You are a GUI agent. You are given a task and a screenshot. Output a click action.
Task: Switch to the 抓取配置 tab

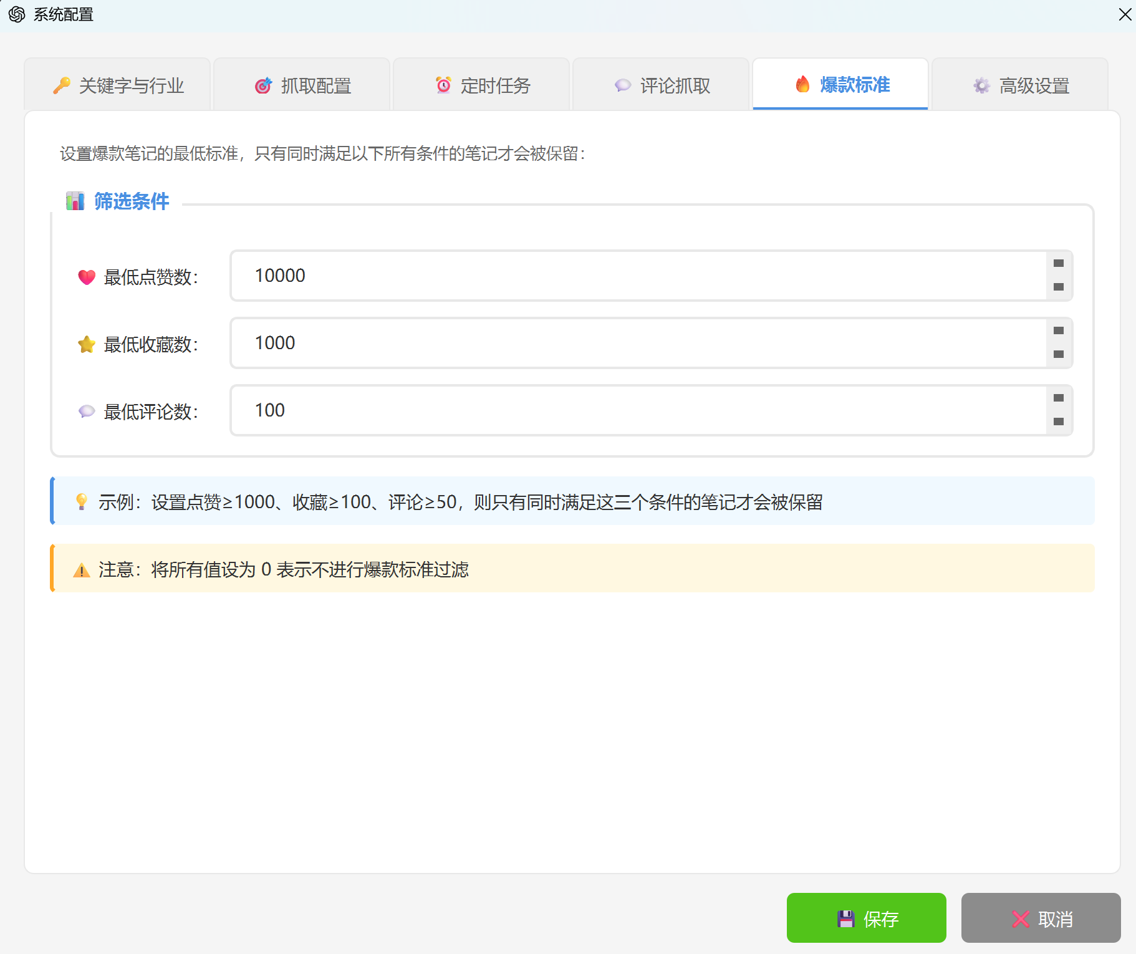coord(302,85)
